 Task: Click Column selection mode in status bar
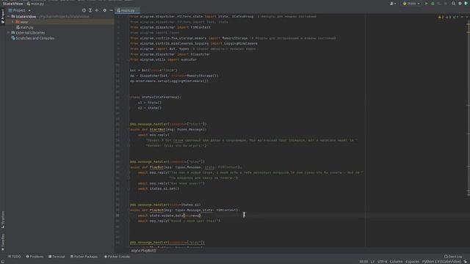click(396, 262)
